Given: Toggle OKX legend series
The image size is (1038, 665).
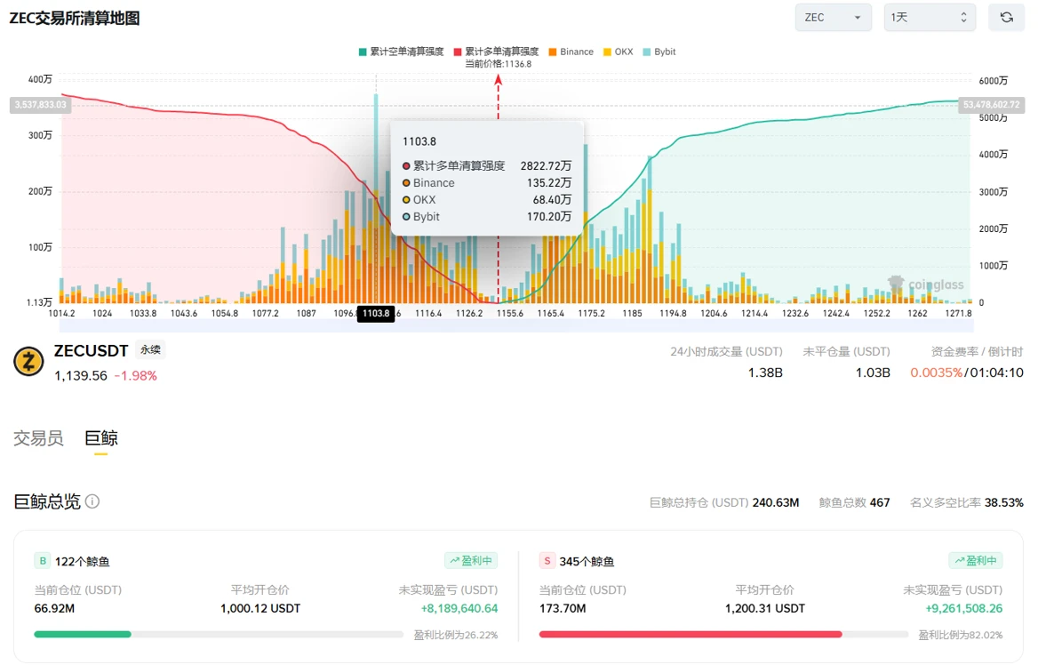Looking at the screenshot, I should point(619,52).
